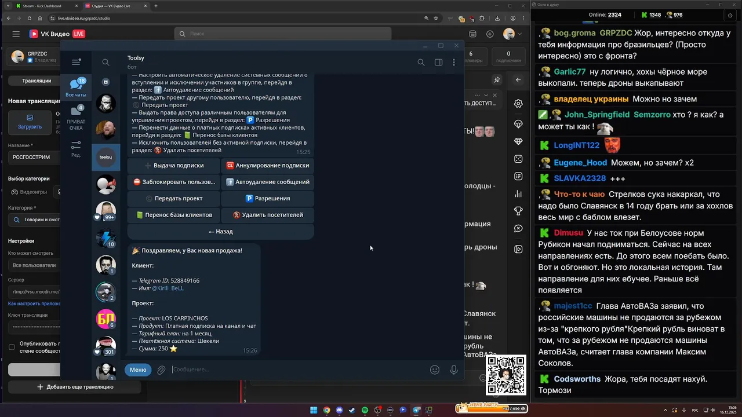Open Discord from the taskbar
742x417 pixels.
pos(339,410)
